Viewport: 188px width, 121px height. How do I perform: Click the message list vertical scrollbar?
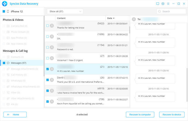[129, 29]
